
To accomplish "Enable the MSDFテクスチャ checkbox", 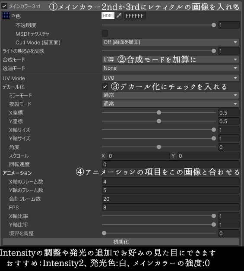I will point(105,34).
